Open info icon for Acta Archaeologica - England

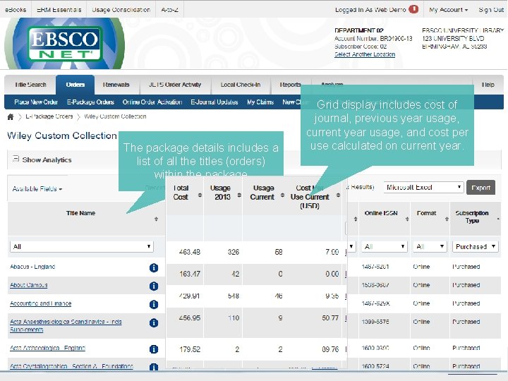(154, 349)
